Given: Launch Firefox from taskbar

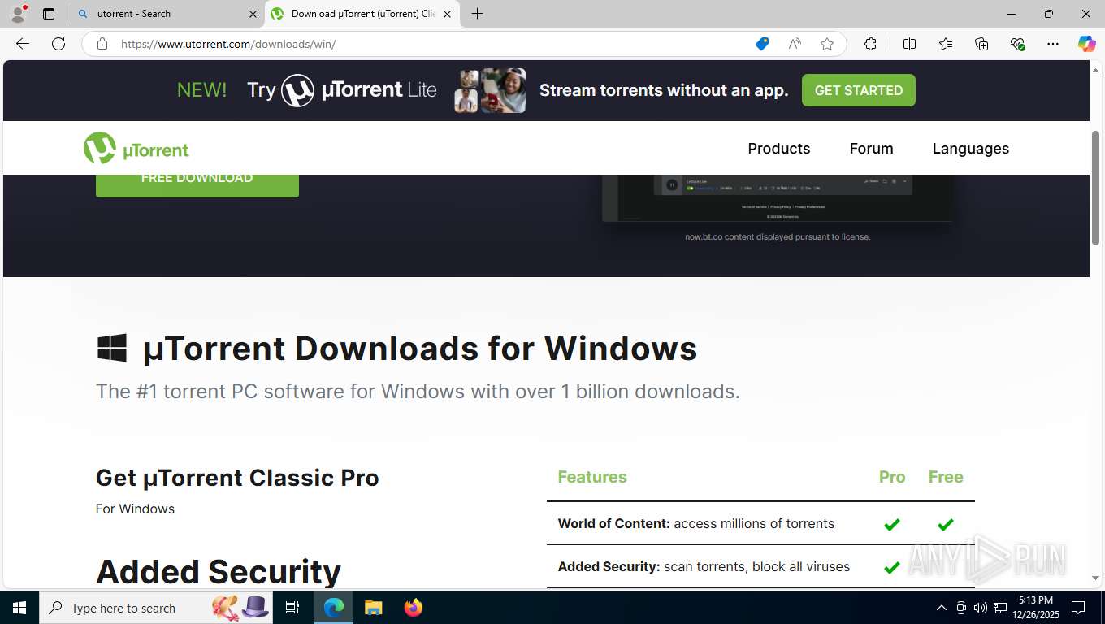Looking at the screenshot, I should point(413,608).
